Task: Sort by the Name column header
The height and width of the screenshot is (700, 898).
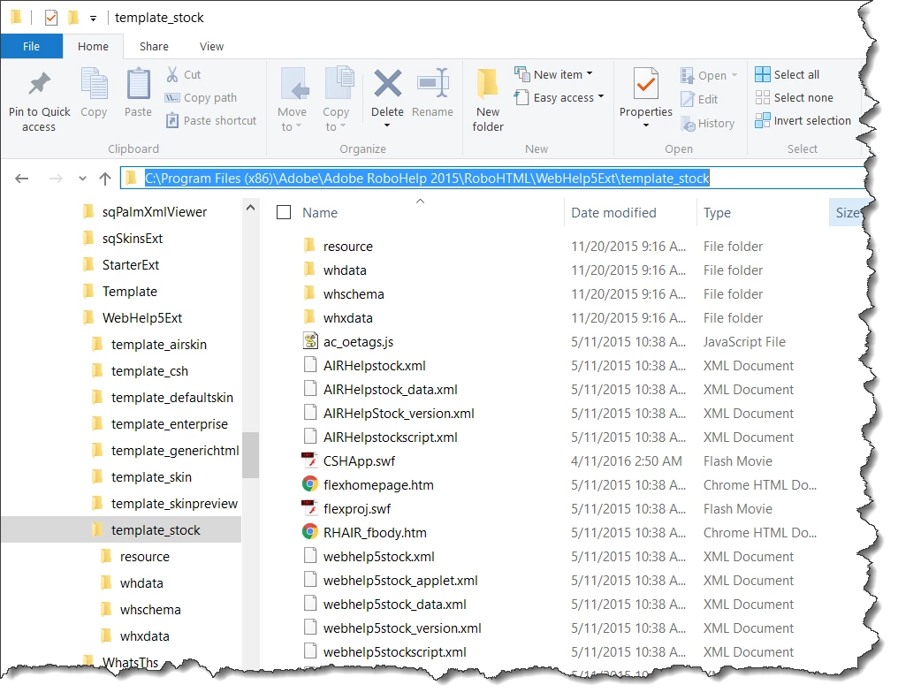Action: click(x=320, y=212)
